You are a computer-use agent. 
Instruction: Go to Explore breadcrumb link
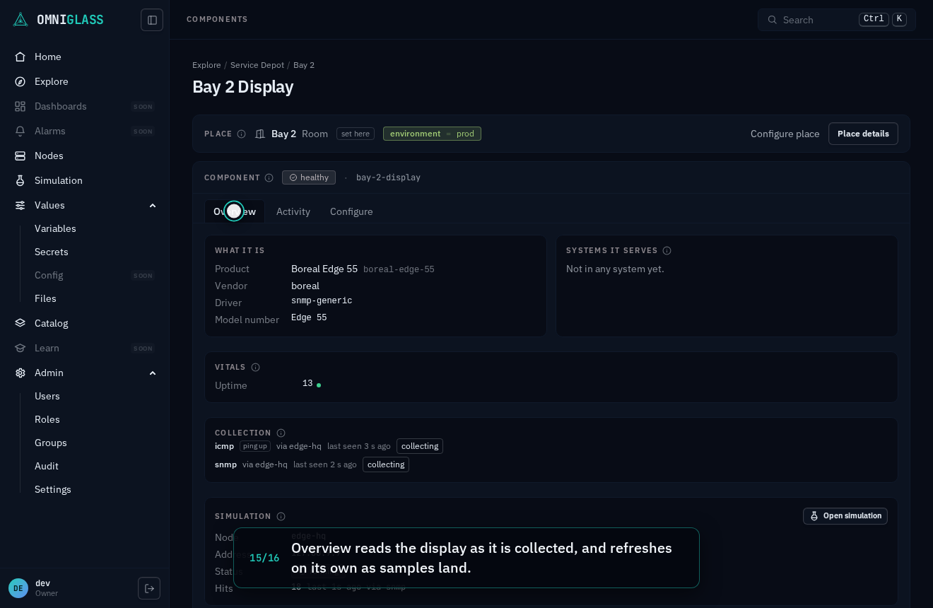pos(206,65)
